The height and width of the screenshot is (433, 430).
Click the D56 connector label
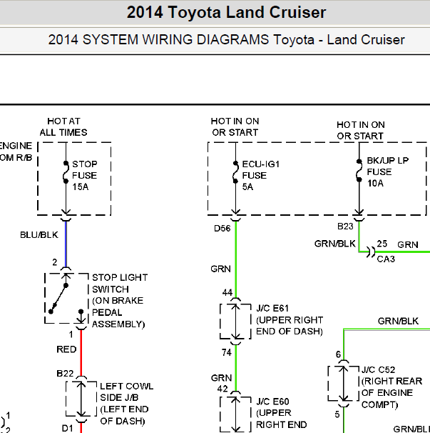point(222,229)
